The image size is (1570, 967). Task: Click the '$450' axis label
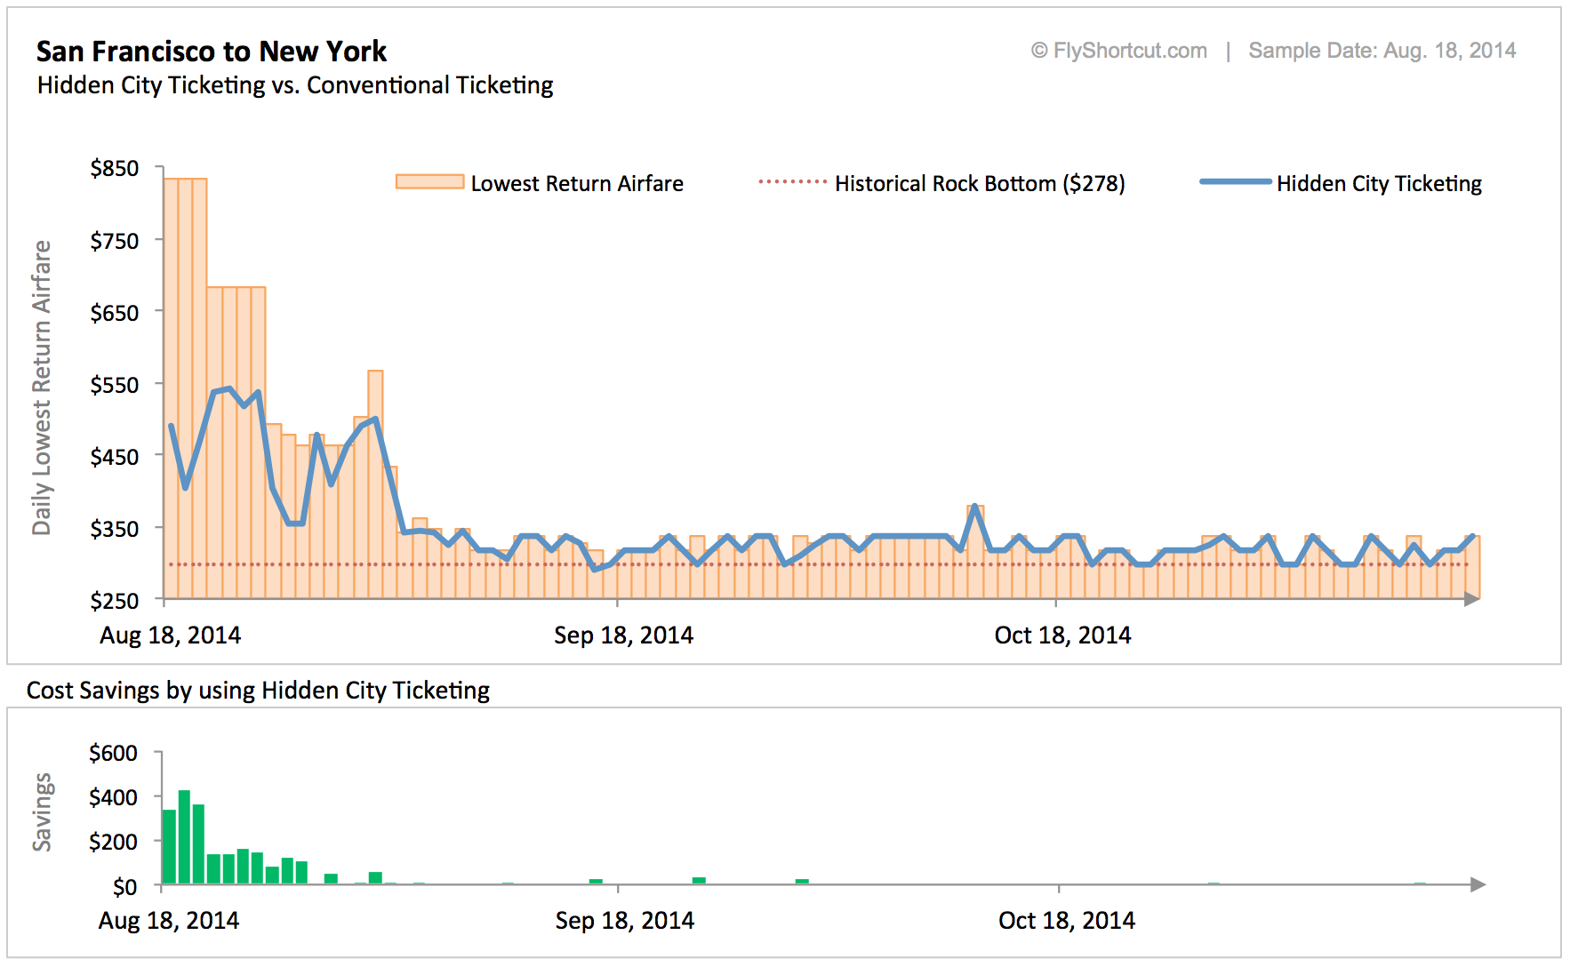(115, 457)
